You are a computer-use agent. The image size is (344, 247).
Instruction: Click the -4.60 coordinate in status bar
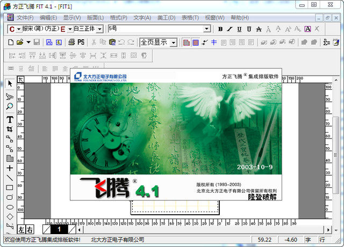coord(291,239)
